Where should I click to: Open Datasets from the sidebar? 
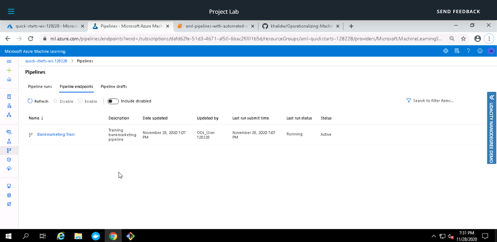(9, 132)
